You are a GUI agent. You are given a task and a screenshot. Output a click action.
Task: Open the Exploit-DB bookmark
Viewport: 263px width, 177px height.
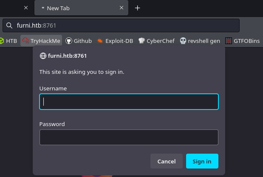(x=115, y=41)
